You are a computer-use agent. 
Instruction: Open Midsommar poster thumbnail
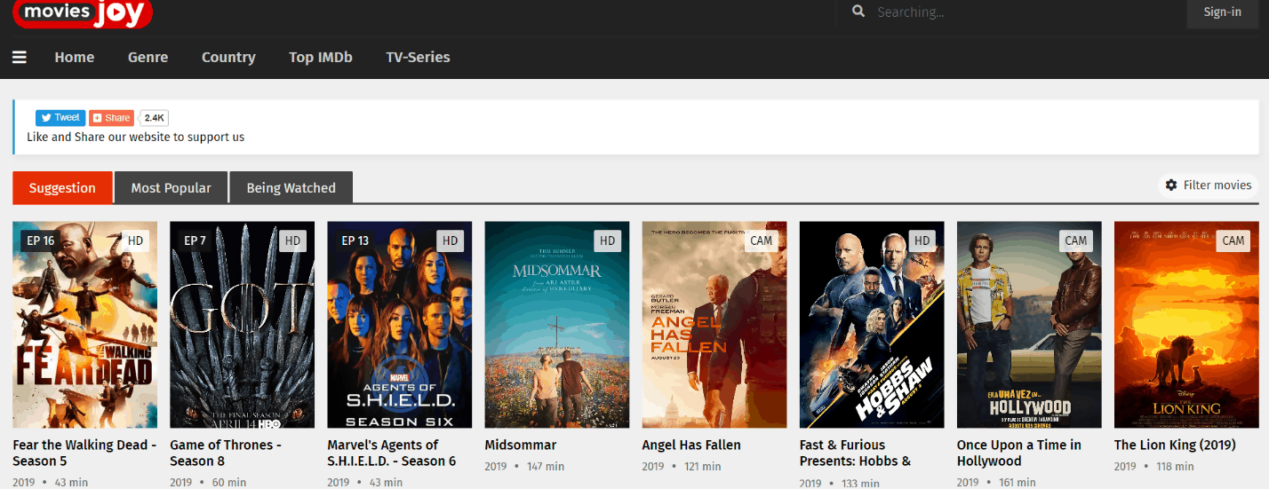pyautogui.click(x=557, y=325)
